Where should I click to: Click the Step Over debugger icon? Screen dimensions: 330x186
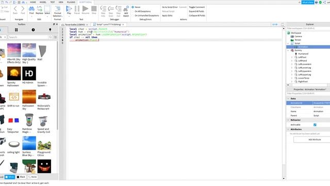tap(111, 9)
